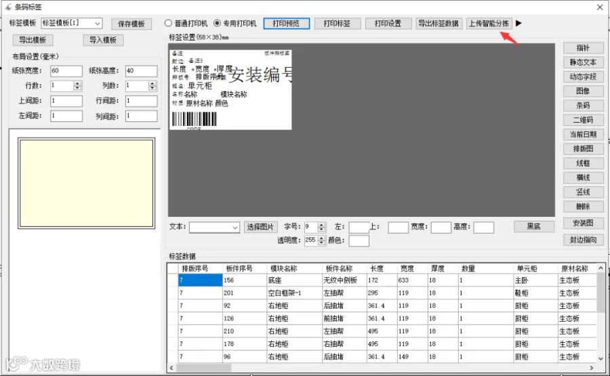This screenshot has height=376, width=610.
Task: Select the 普通打印机 radio option
Action: point(168,23)
